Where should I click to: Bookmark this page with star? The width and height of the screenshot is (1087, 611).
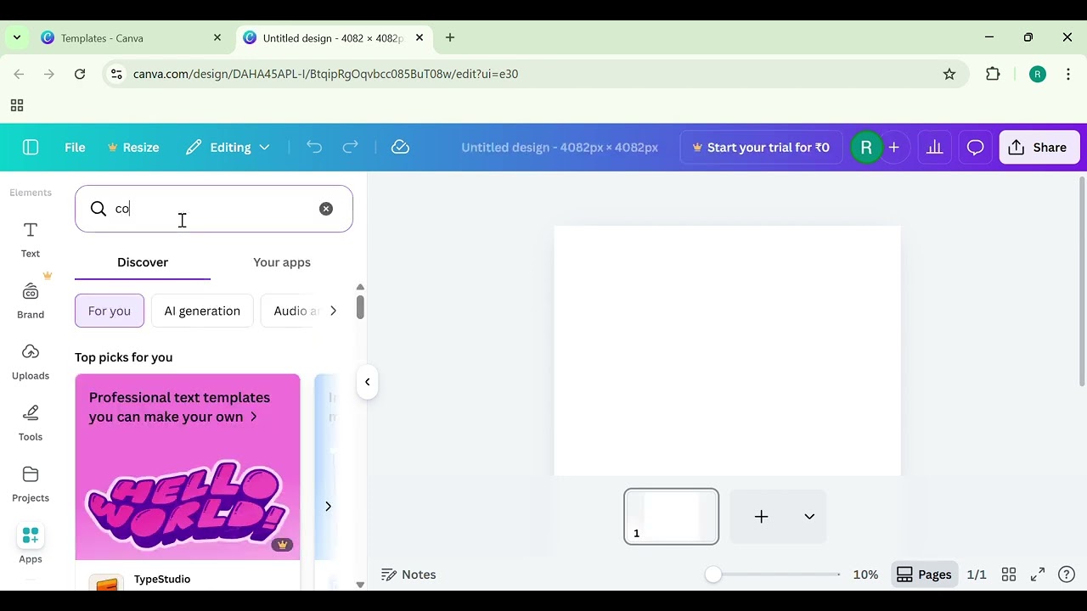coord(949,74)
